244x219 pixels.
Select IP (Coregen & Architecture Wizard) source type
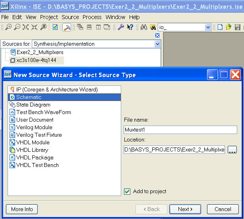tap(64, 89)
